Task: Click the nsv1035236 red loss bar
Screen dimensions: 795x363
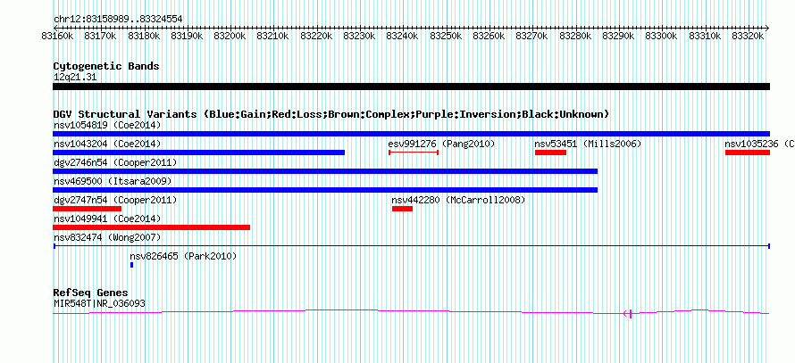Action: [x=748, y=153]
